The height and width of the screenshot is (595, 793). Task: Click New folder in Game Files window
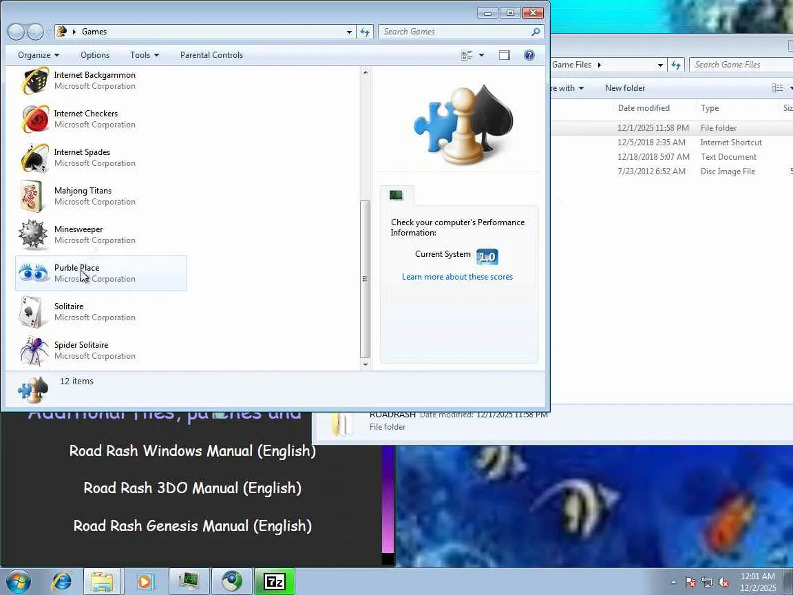[x=625, y=88]
